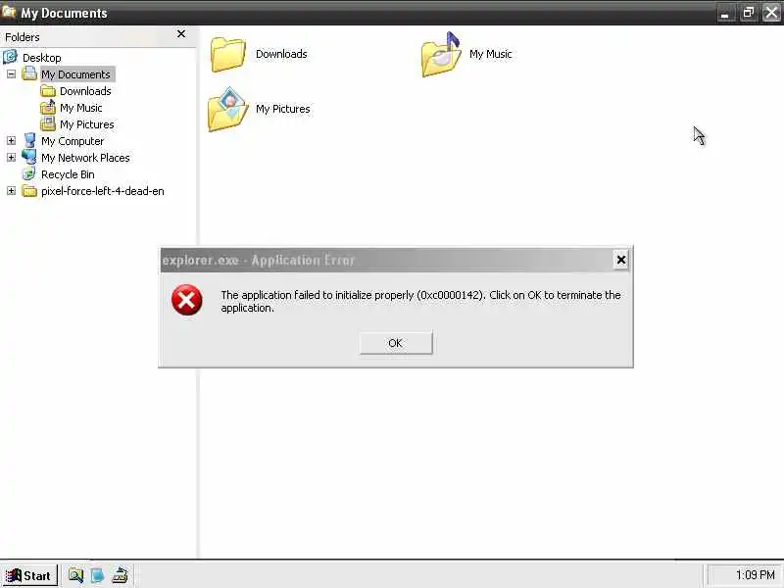The height and width of the screenshot is (588, 784).
Task: Open the My Pictures folder icon in main pane
Action: (x=228, y=109)
